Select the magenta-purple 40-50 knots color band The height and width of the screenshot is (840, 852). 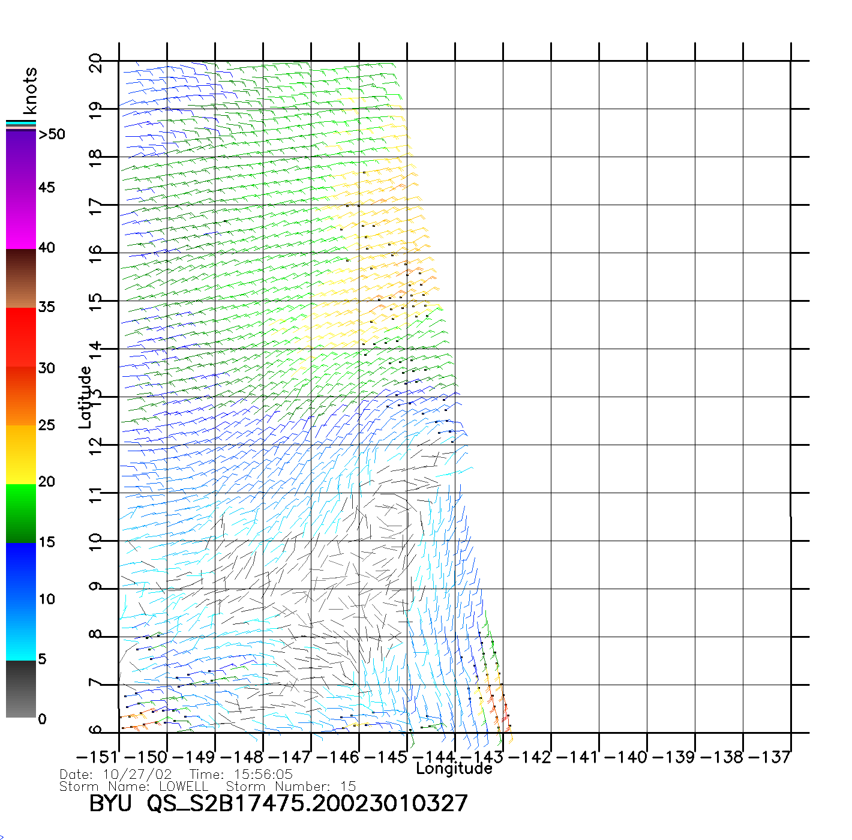[x=20, y=189]
